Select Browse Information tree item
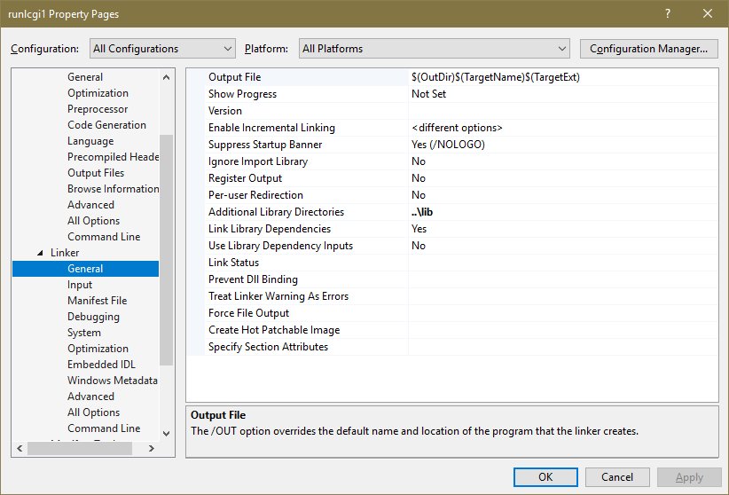 coord(113,188)
